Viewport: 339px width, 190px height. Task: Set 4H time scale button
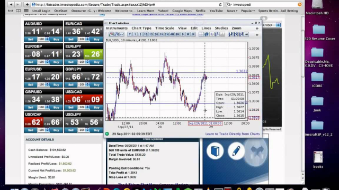point(172,34)
